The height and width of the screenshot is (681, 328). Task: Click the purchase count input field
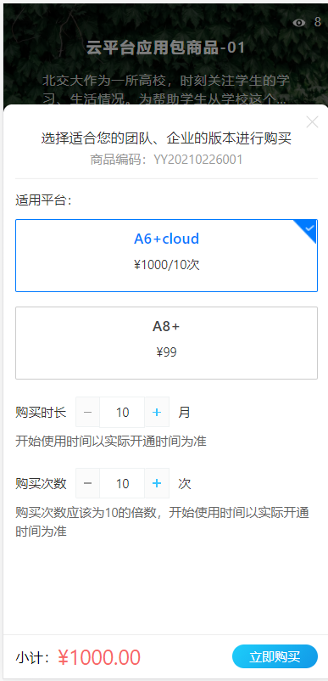[122, 483]
